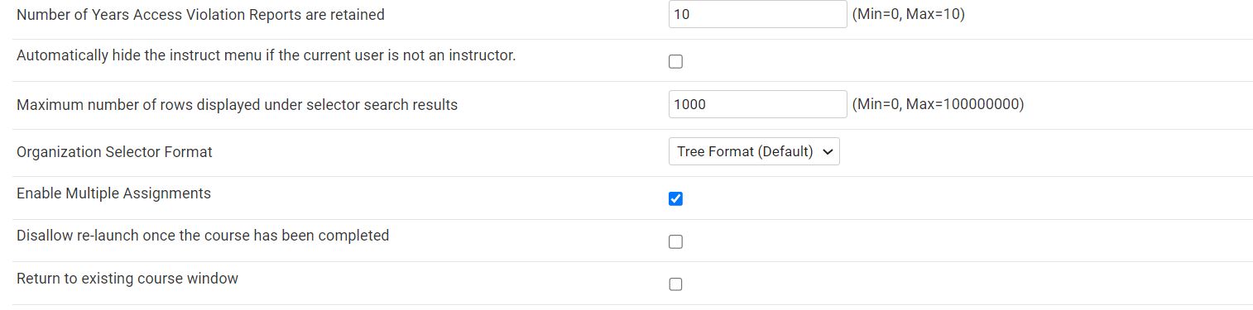Click the (Min=0, Max=10) hint text

(x=908, y=14)
